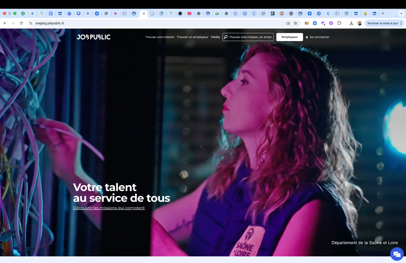Reload the staging.jobpublic.fr page

pyautogui.click(x=21, y=23)
